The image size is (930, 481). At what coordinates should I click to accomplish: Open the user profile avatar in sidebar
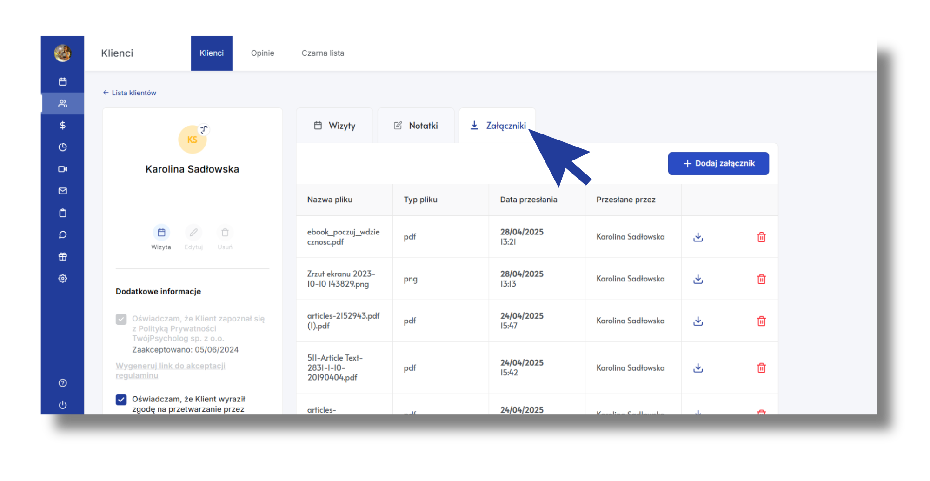coord(62,53)
